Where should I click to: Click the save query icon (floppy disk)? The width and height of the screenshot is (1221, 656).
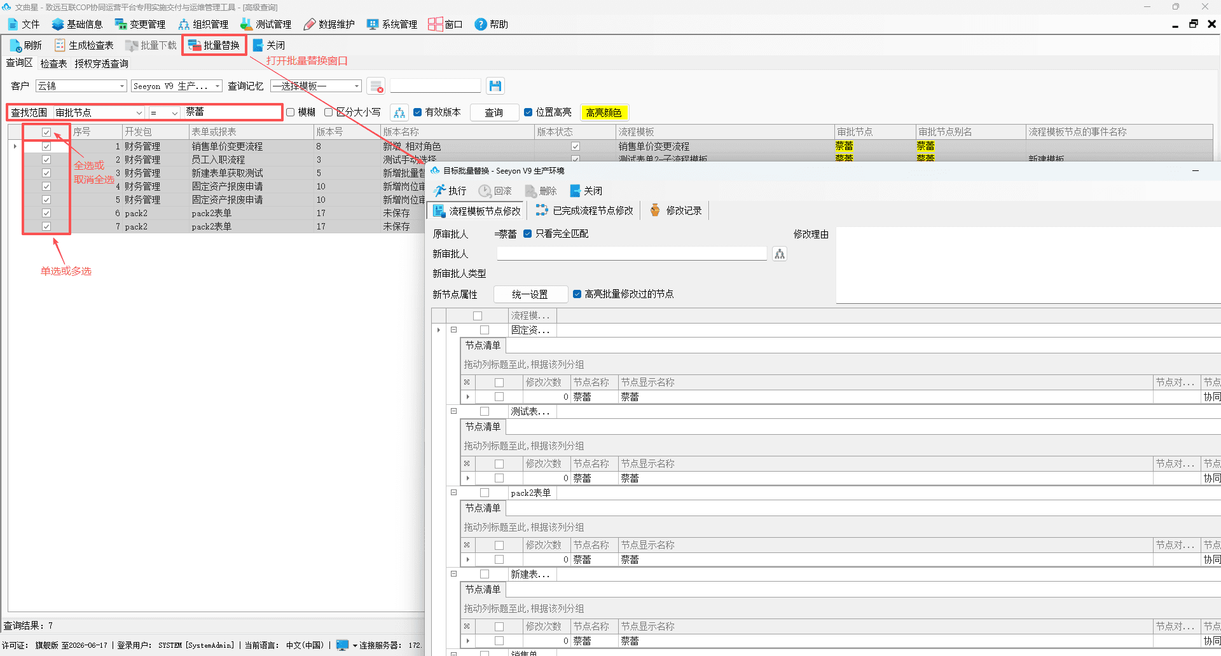pyautogui.click(x=495, y=86)
